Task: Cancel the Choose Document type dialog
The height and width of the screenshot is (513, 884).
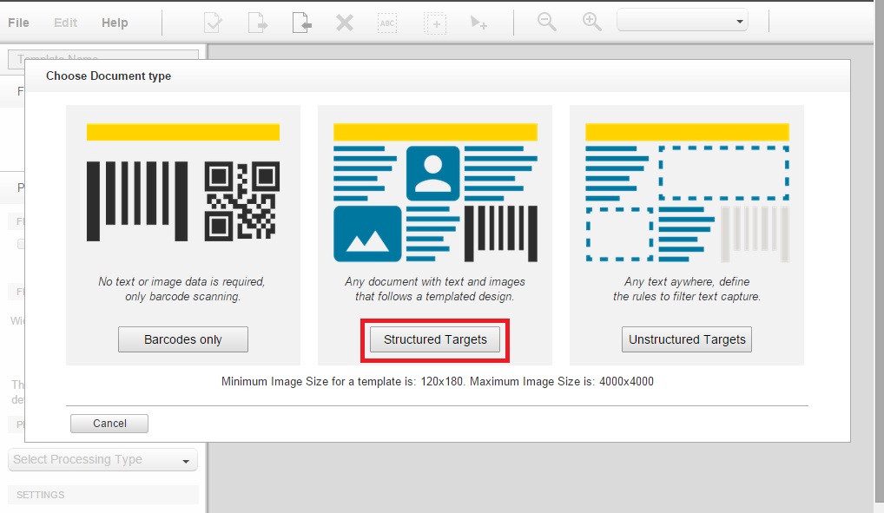Action: (x=109, y=424)
